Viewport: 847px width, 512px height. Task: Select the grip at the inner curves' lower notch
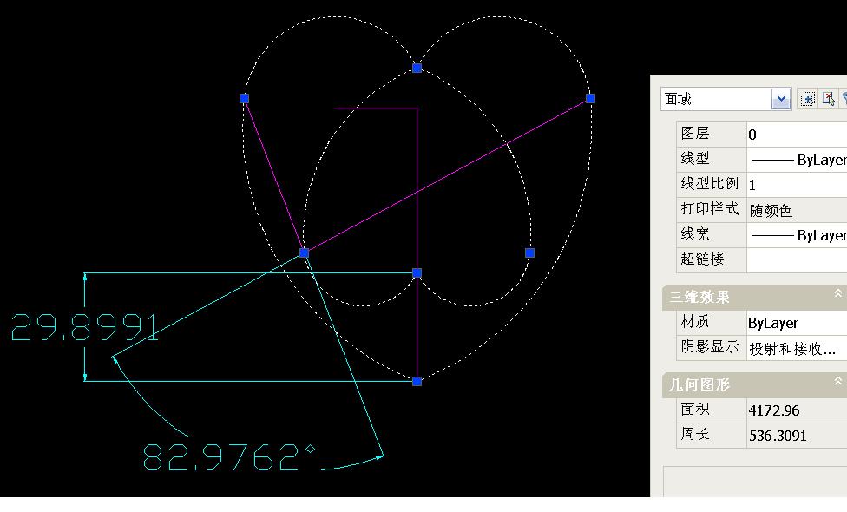(x=417, y=273)
